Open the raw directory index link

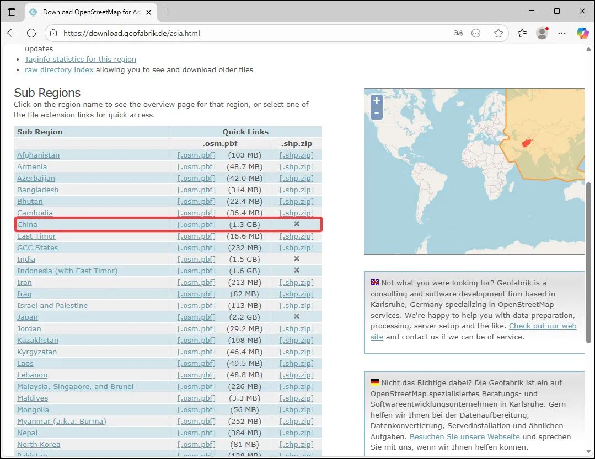click(x=59, y=70)
